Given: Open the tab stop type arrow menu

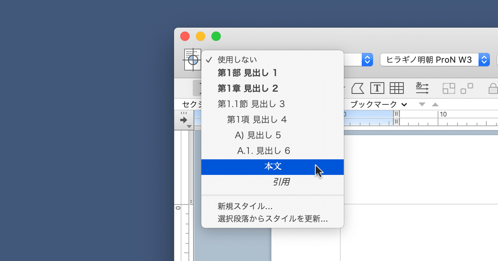Looking at the screenshot, I should [184, 120].
